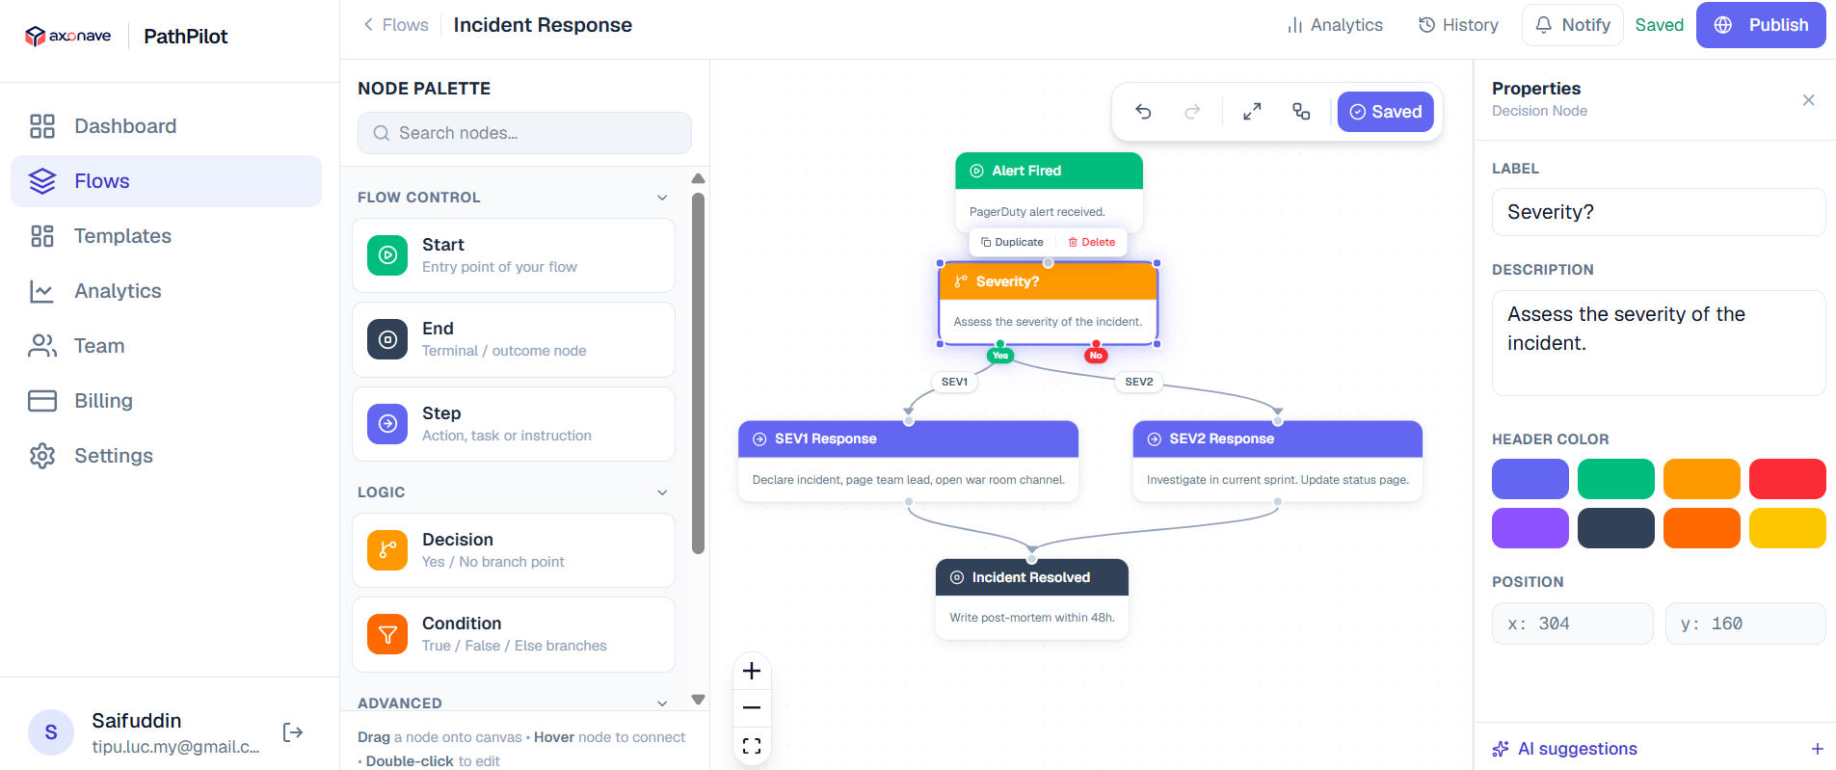Edit the node Description text area
Screen dimensions: 1836x770
pyautogui.click(x=1659, y=343)
